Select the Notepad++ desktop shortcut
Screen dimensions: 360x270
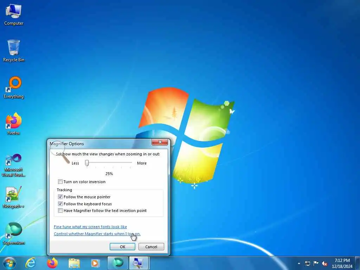tap(14, 197)
